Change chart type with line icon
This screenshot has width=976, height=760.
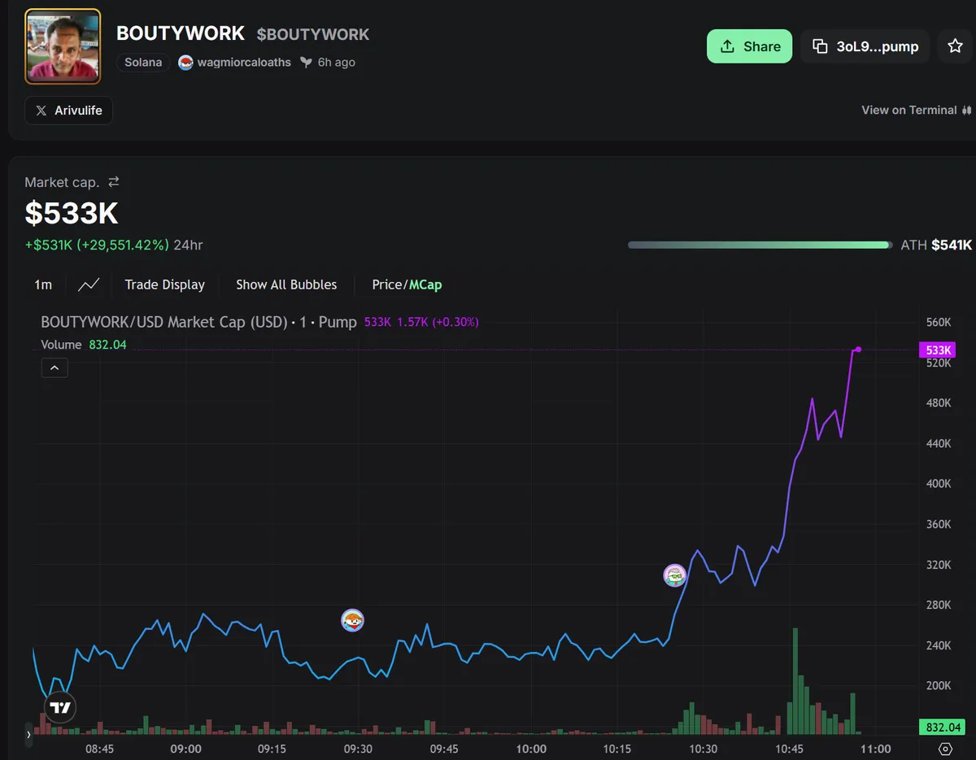point(89,284)
